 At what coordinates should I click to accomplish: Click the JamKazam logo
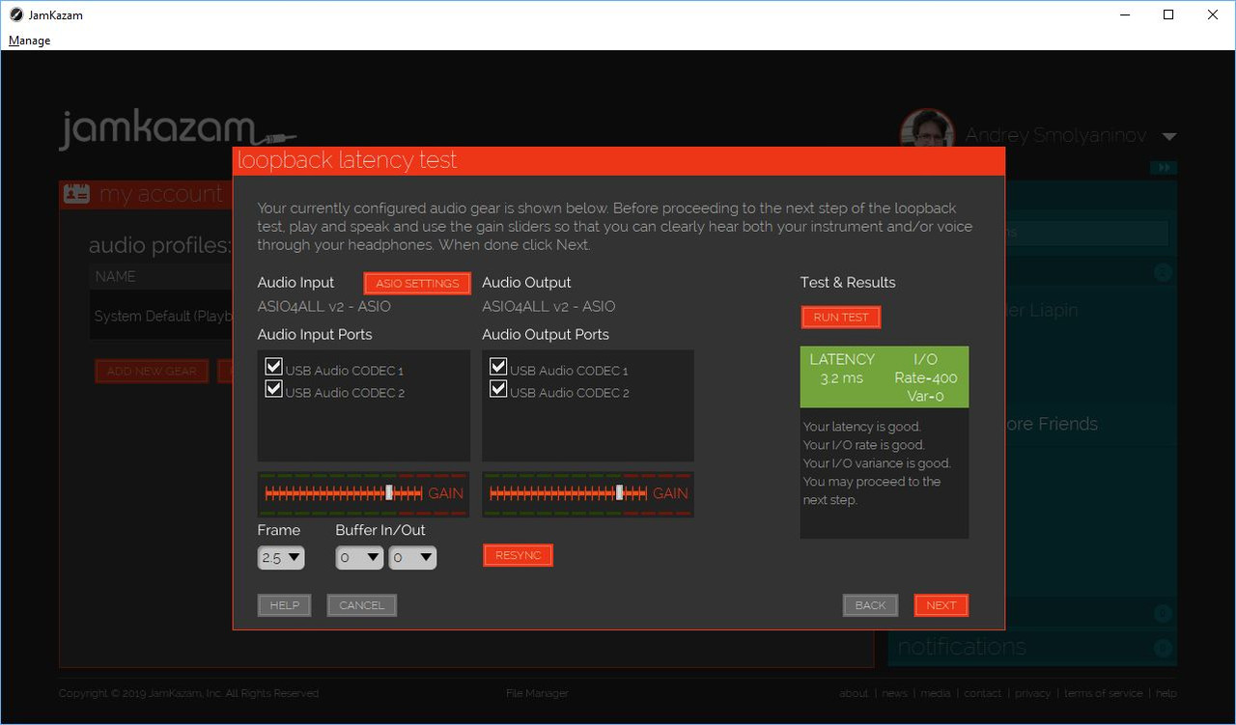pyautogui.click(x=177, y=130)
